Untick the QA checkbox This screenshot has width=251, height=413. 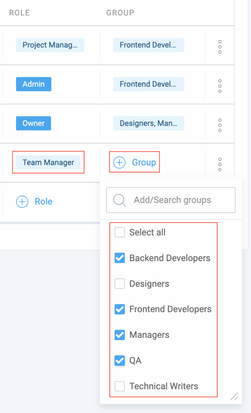pyautogui.click(x=120, y=360)
